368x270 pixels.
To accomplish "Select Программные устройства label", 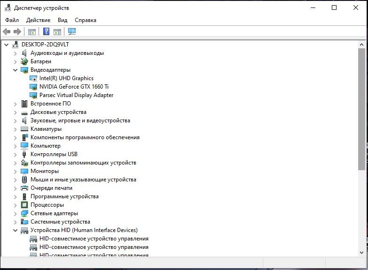I will click(x=64, y=196).
